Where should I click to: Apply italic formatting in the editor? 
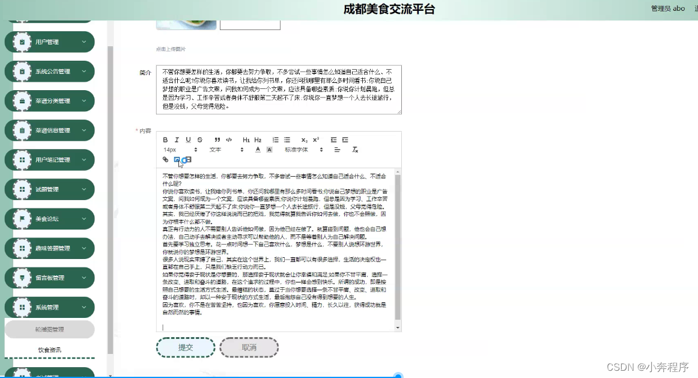(177, 140)
